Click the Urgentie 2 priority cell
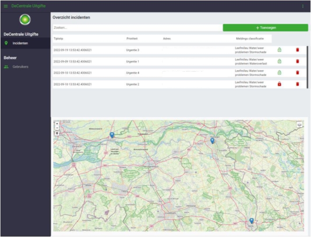Screen dimensions: 311x237 (x=132, y=84)
